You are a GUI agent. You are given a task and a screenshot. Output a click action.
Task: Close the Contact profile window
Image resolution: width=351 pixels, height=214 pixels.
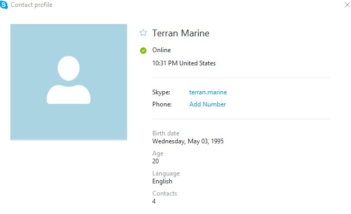[346, 5]
